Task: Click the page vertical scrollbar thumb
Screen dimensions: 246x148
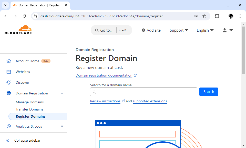Action: [243, 50]
